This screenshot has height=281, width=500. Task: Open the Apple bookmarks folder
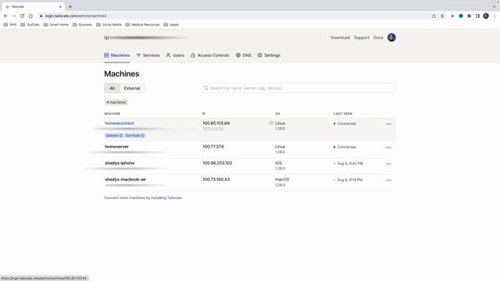tap(171, 24)
